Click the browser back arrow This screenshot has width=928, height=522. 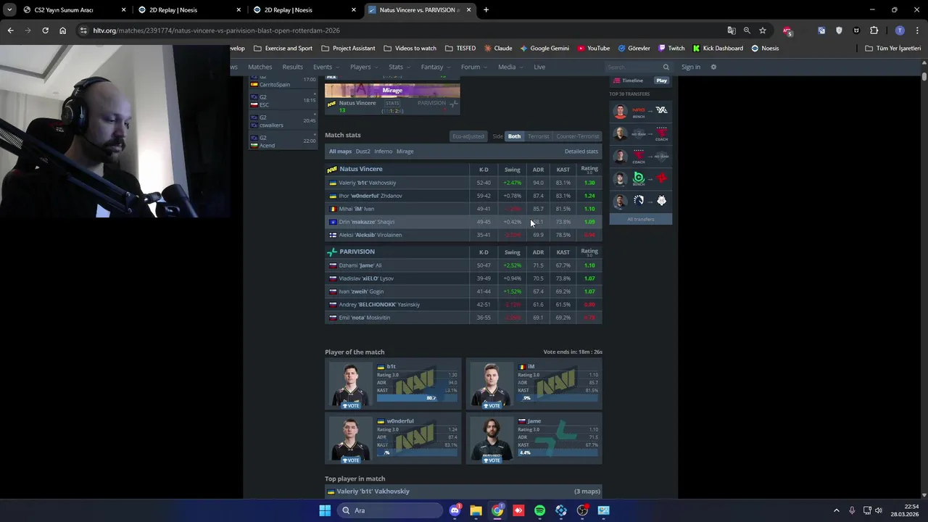pos(10,30)
